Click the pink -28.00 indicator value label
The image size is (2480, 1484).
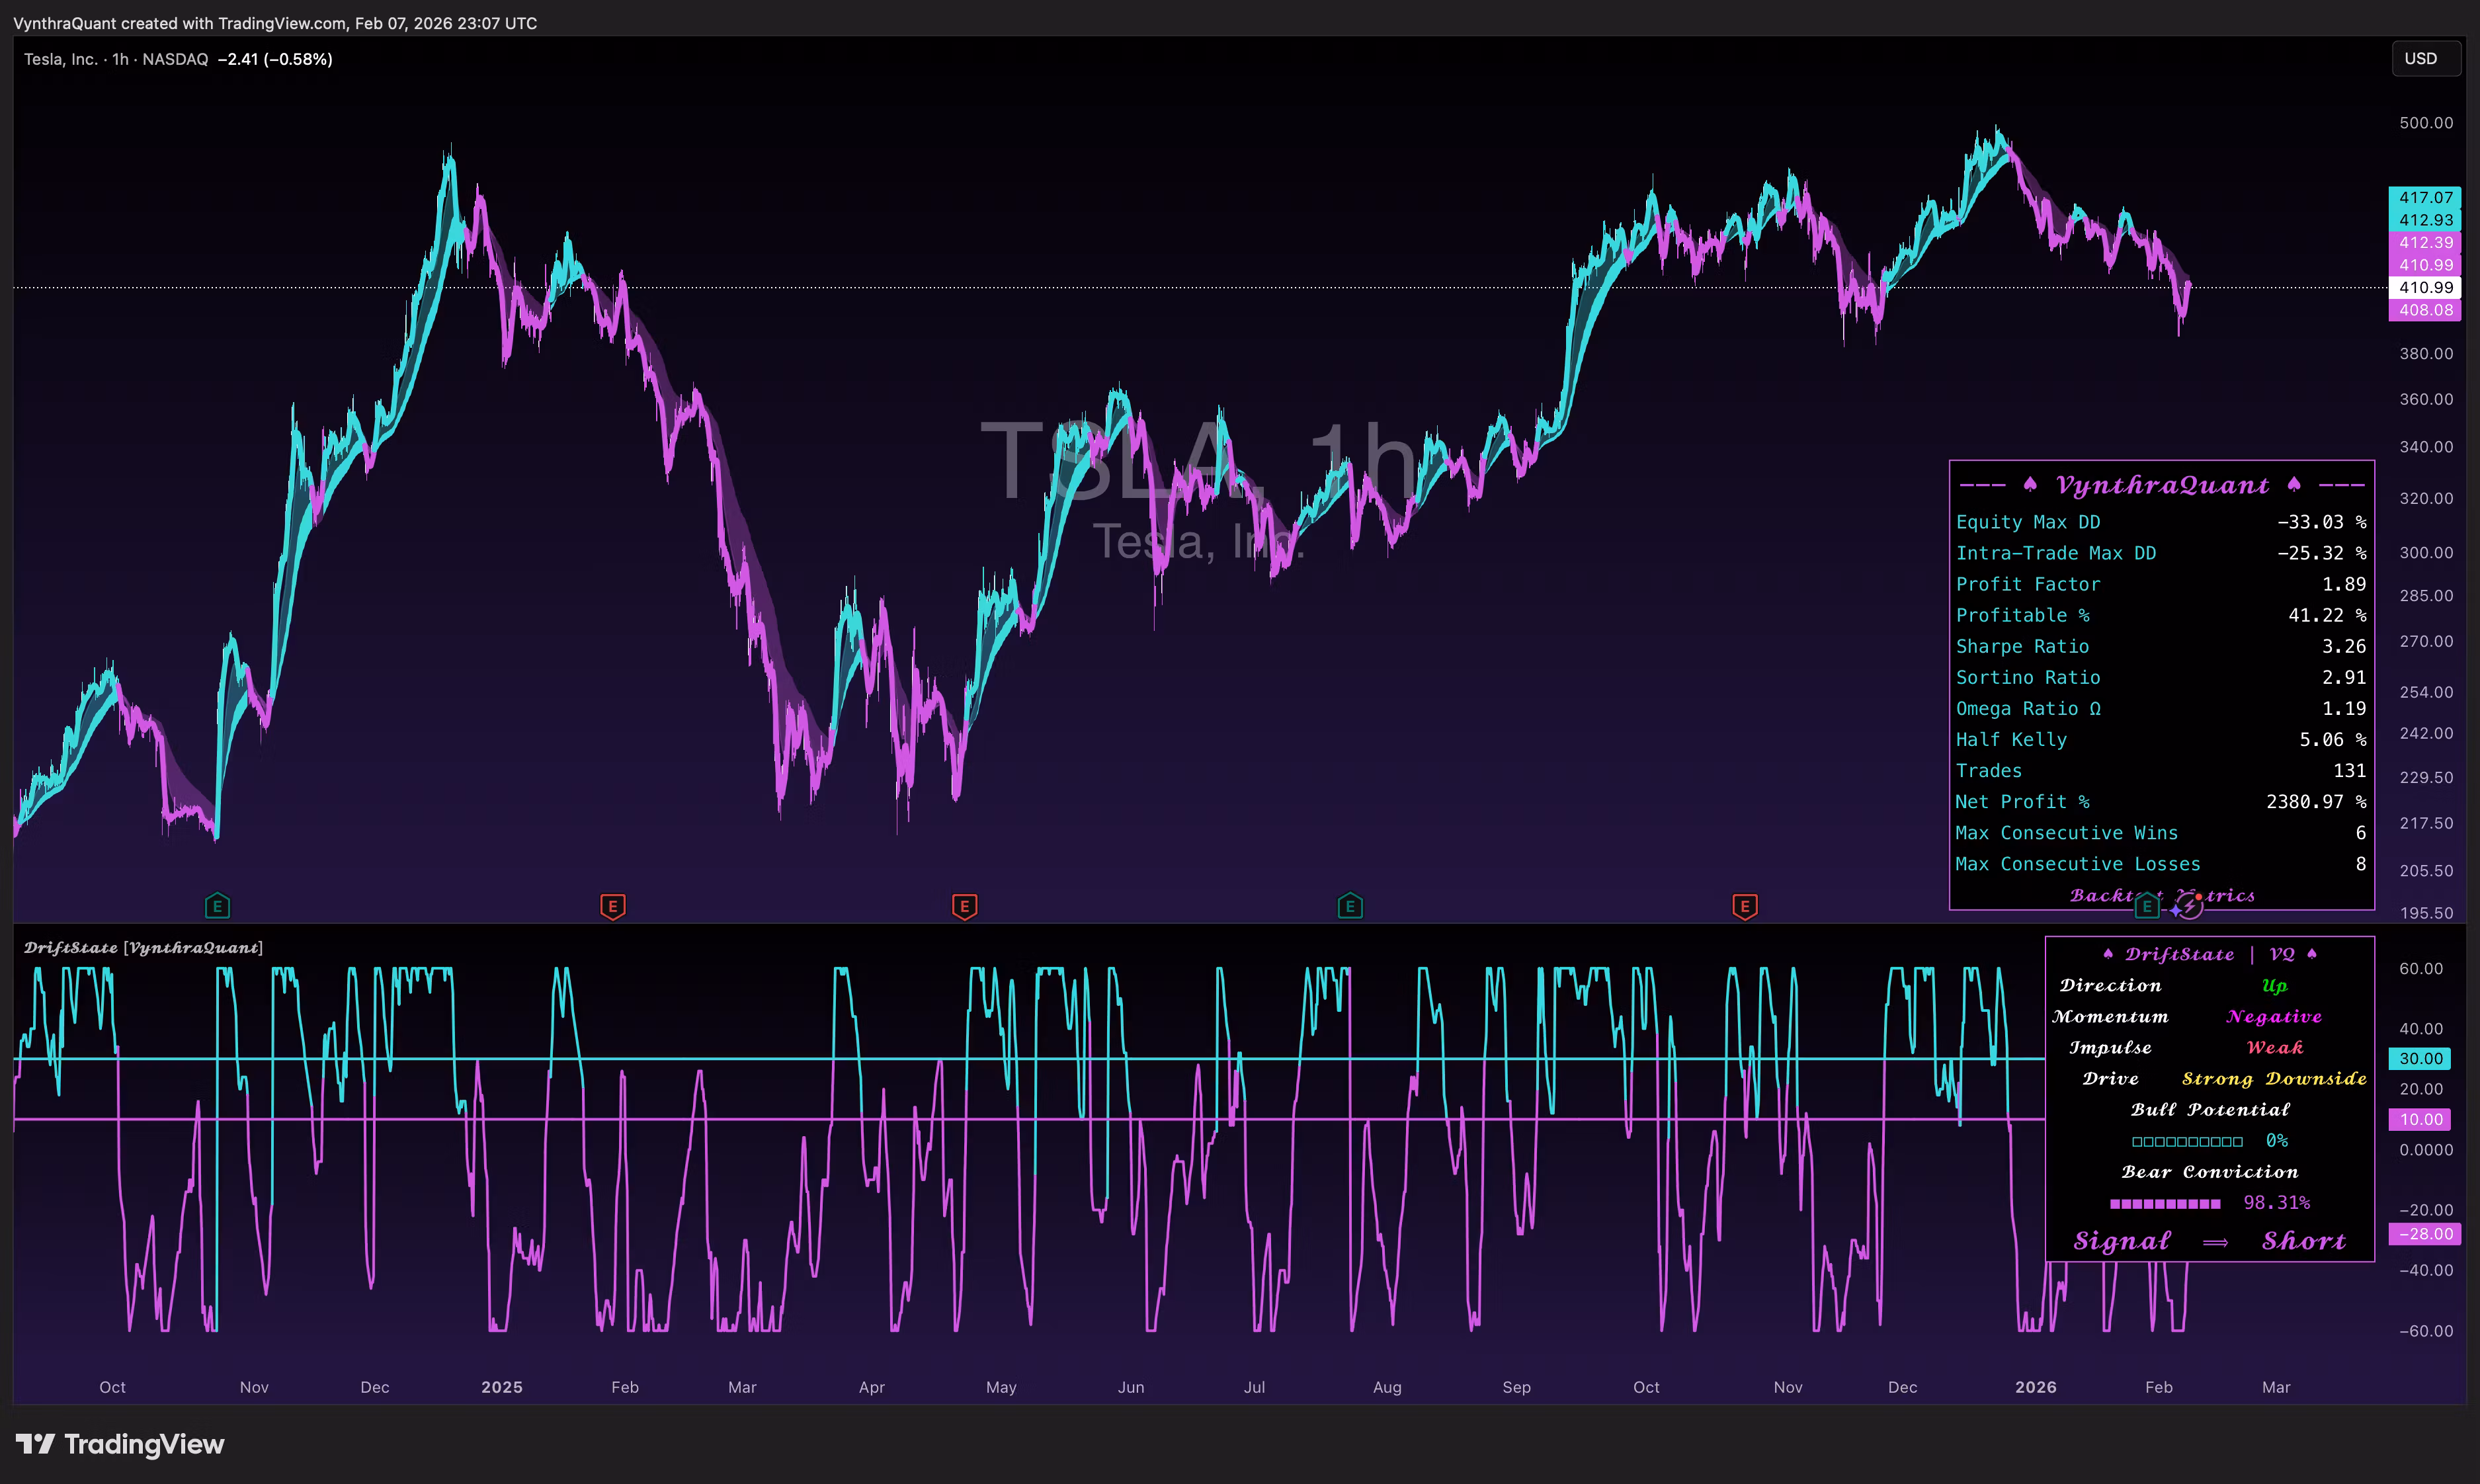click(2424, 1234)
